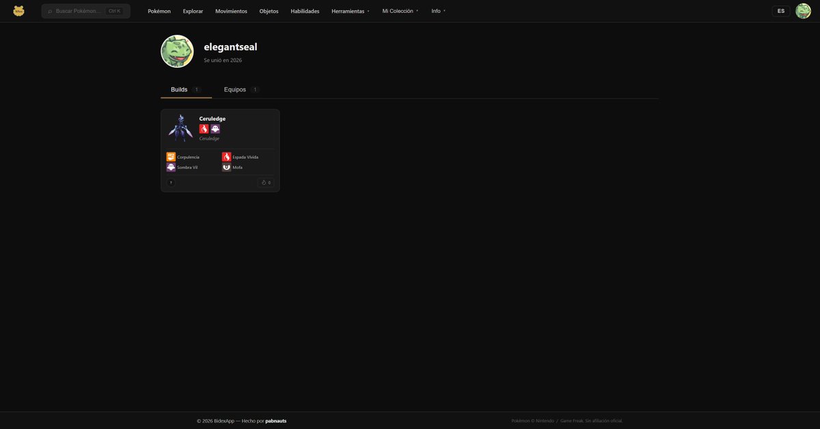Open the pabnauts link in the footer
This screenshot has height=429, width=820.
(276, 421)
